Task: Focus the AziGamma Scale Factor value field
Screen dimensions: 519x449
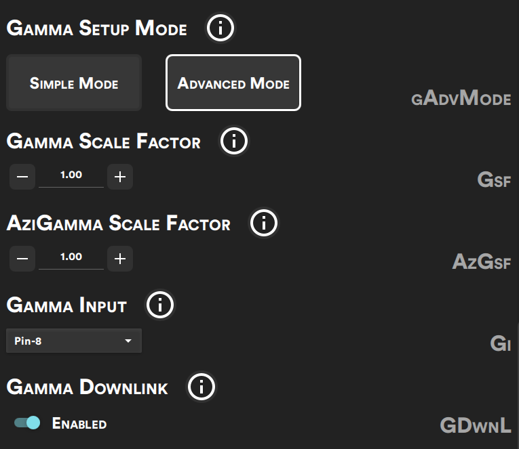Action: point(71,258)
